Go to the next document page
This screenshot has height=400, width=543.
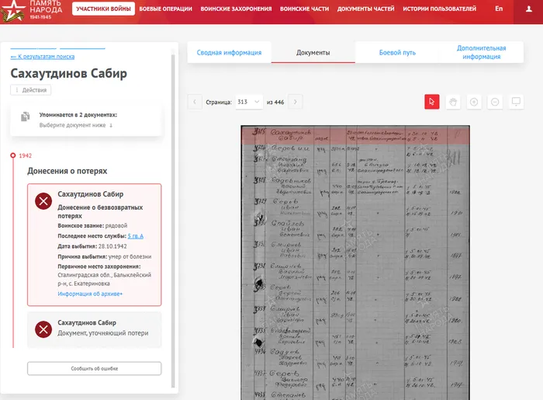(295, 102)
